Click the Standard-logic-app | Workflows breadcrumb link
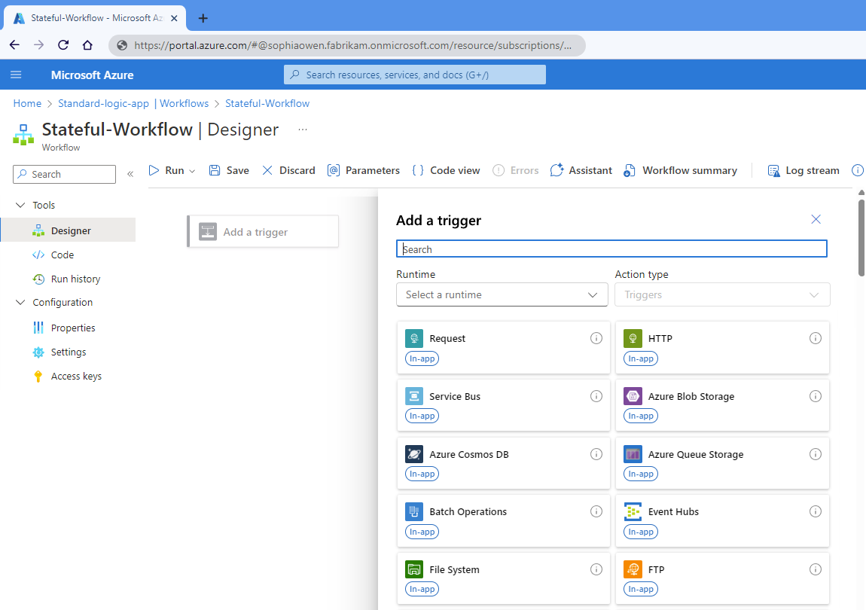 (x=133, y=103)
